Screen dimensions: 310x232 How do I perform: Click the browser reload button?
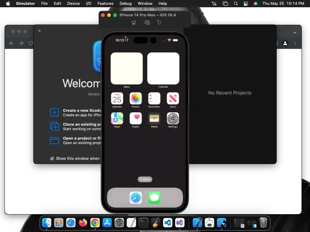tap(31, 43)
